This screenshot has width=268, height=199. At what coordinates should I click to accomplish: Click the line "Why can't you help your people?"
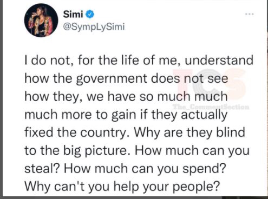(x=122, y=187)
